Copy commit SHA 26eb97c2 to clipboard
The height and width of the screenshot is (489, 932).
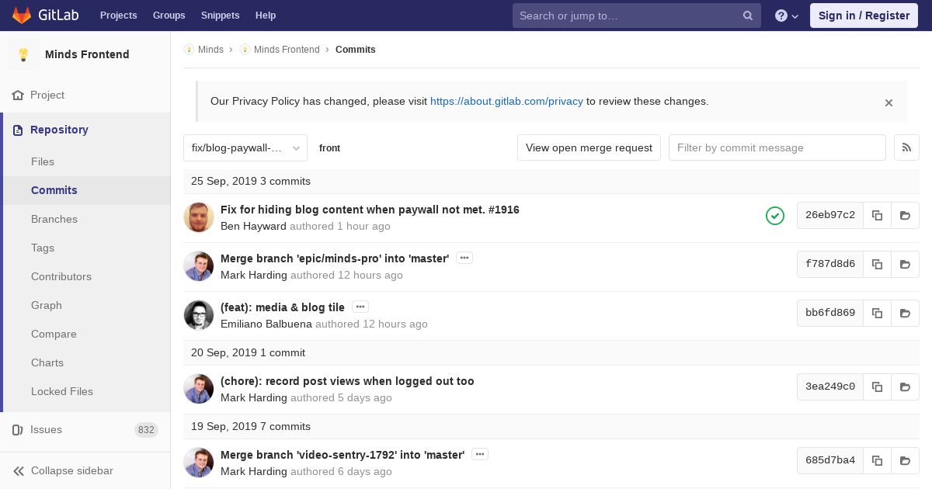(877, 216)
